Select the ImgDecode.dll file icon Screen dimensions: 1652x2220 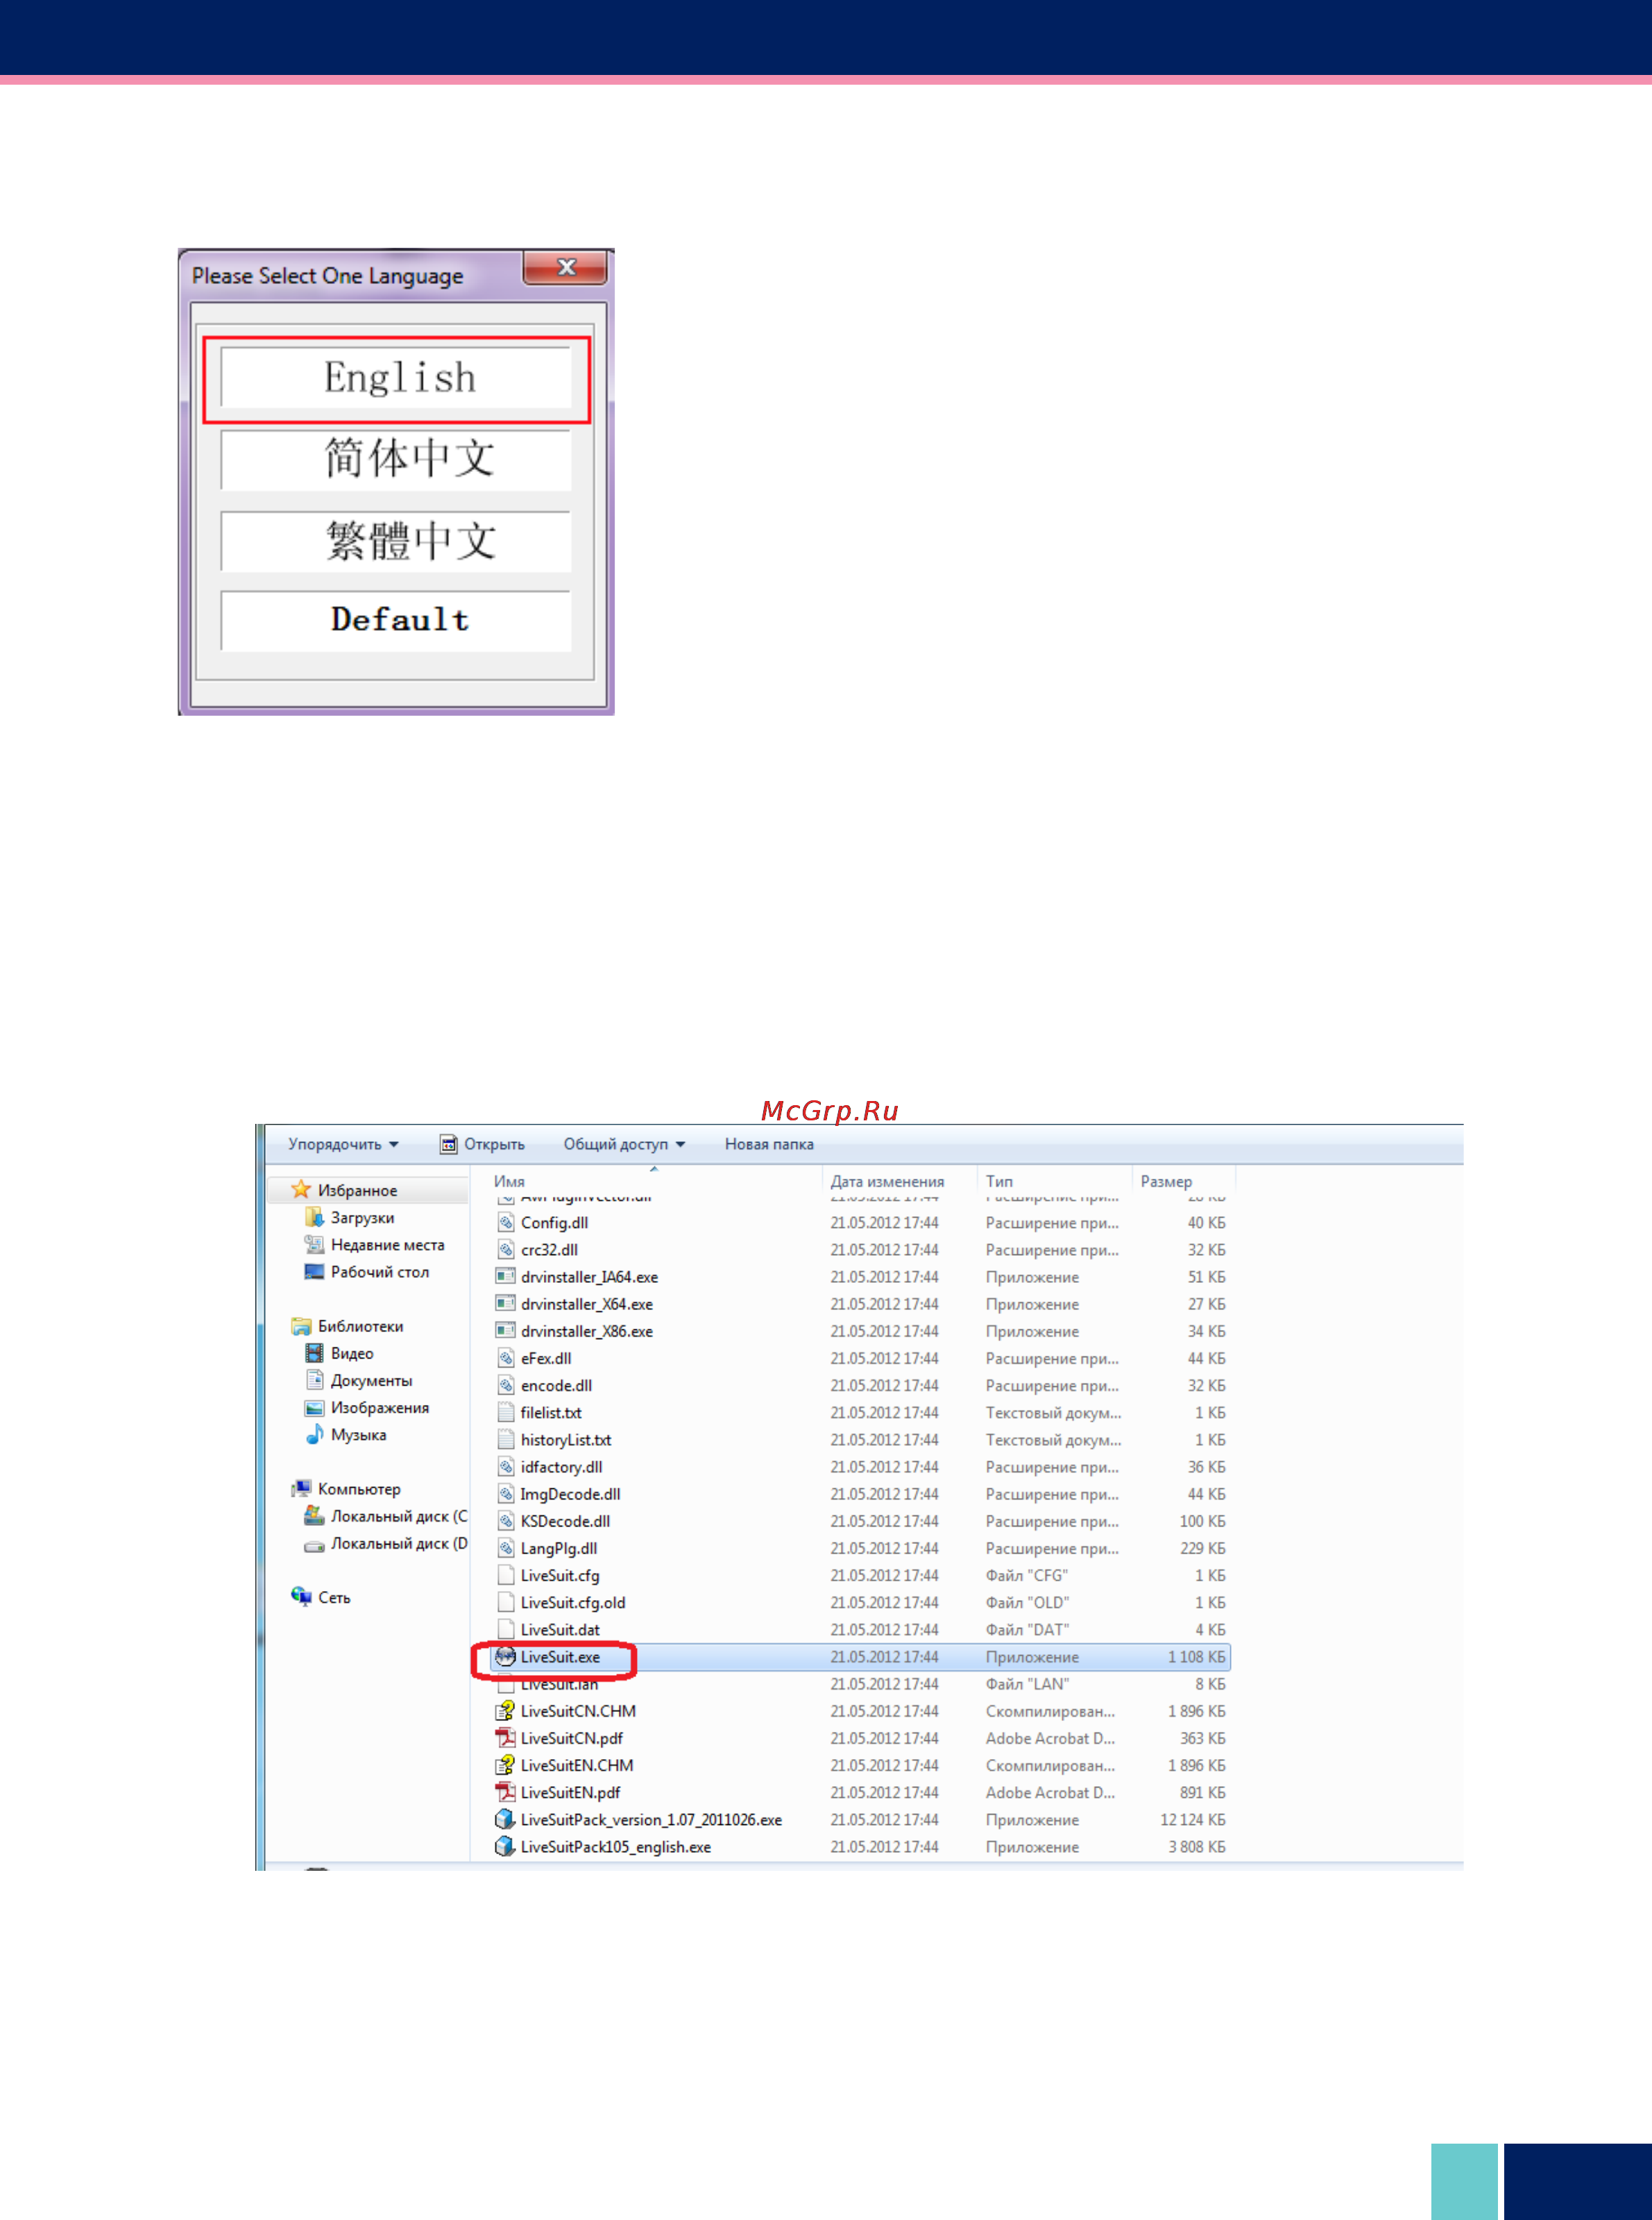tap(506, 1494)
